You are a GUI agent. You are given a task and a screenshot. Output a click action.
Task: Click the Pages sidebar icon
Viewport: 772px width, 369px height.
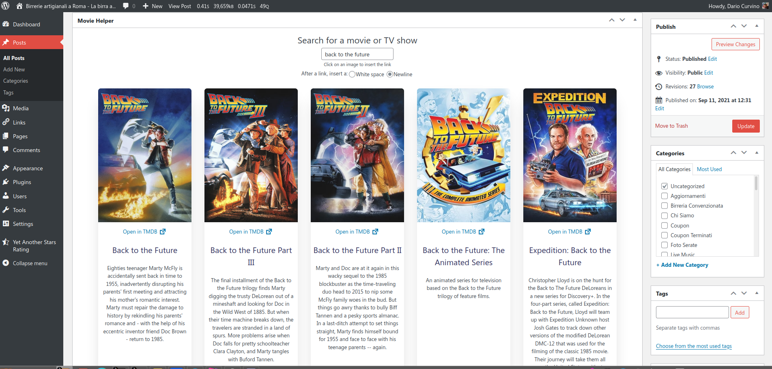(6, 136)
